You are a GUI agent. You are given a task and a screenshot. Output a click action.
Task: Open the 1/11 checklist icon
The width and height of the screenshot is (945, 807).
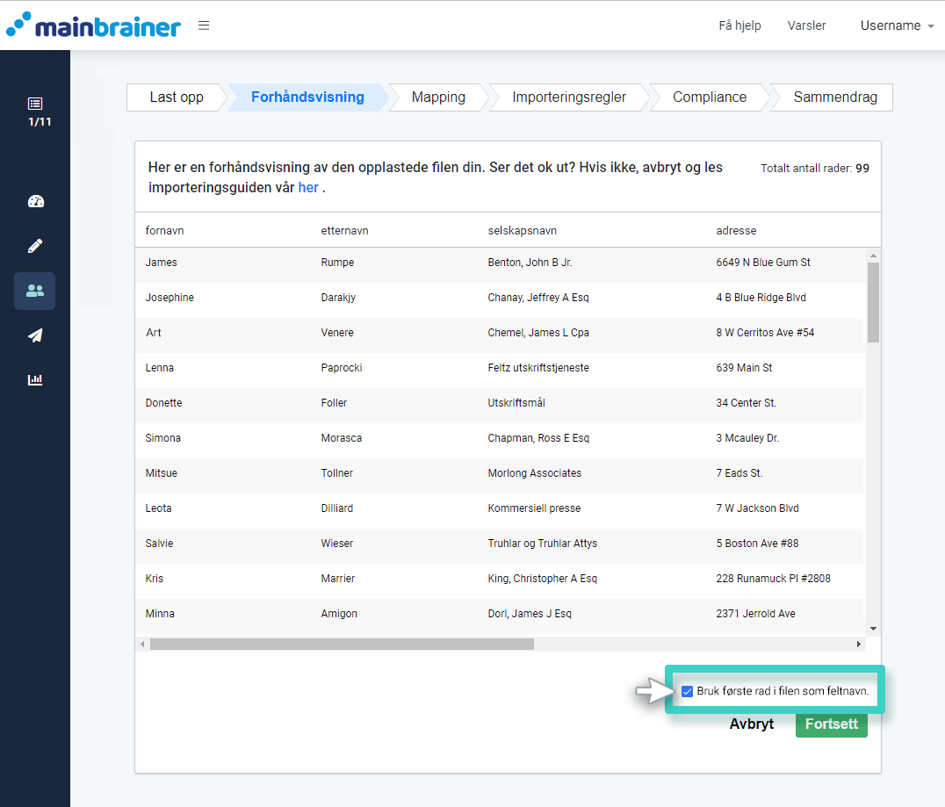pyautogui.click(x=35, y=111)
